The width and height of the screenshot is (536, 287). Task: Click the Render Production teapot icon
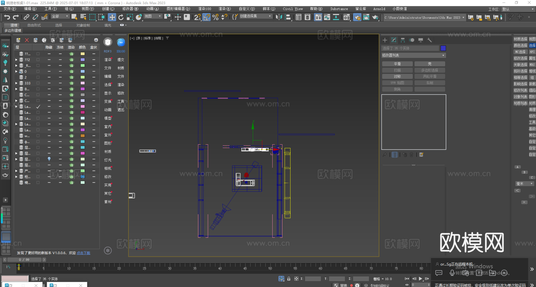(x=375, y=17)
